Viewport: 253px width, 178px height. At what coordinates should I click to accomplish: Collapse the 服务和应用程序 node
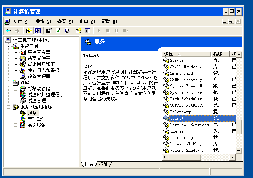tap(9, 107)
